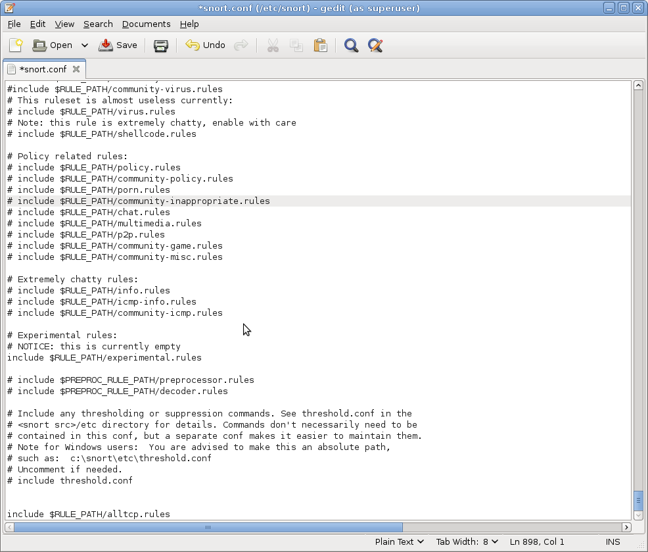Click the Print icon
The image size is (648, 552).
pos(161,45)
